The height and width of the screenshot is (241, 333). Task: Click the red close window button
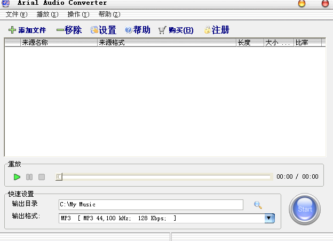click(325, 3)
